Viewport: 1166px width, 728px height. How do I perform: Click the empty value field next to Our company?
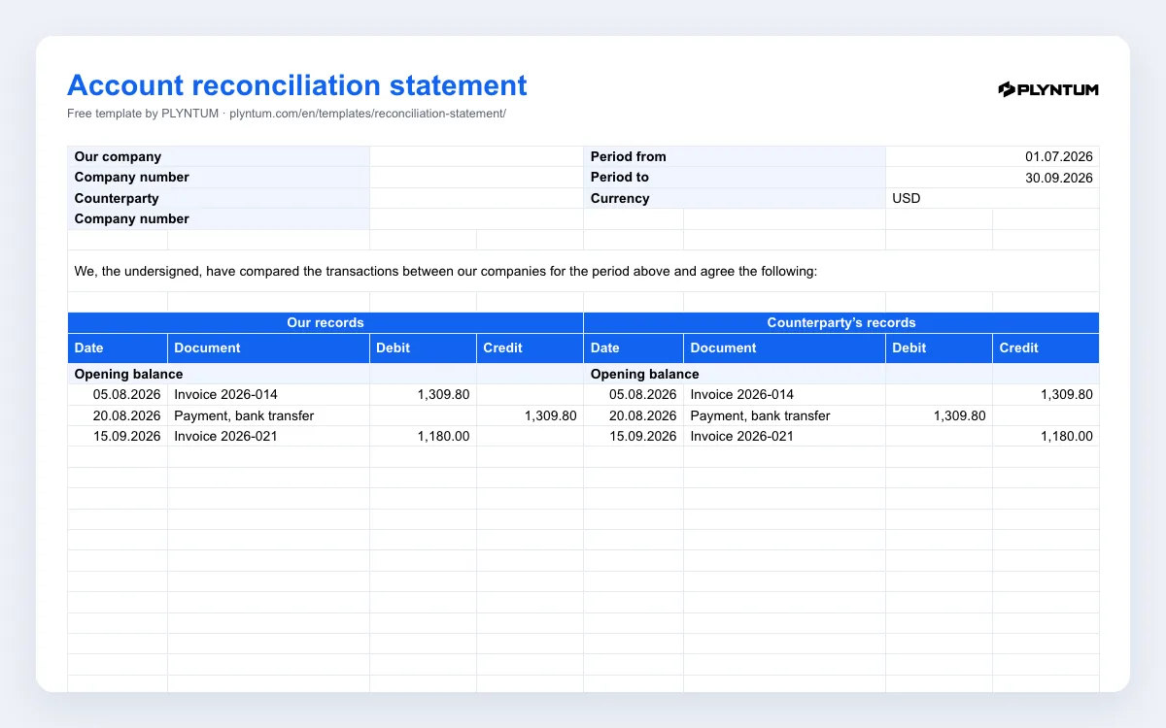tap(476, 156)
